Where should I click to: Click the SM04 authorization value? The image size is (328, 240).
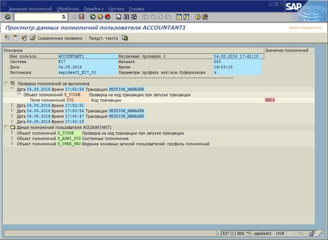click(x=270, y=100)
